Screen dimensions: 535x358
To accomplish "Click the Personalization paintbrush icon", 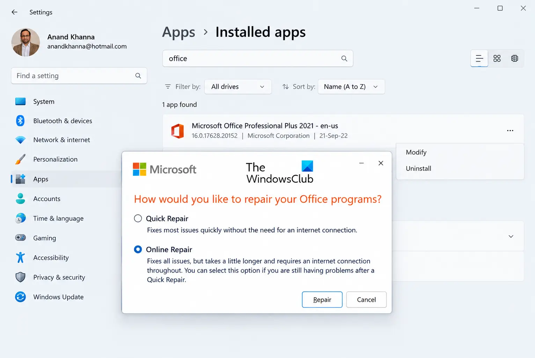I will (21, 159).
